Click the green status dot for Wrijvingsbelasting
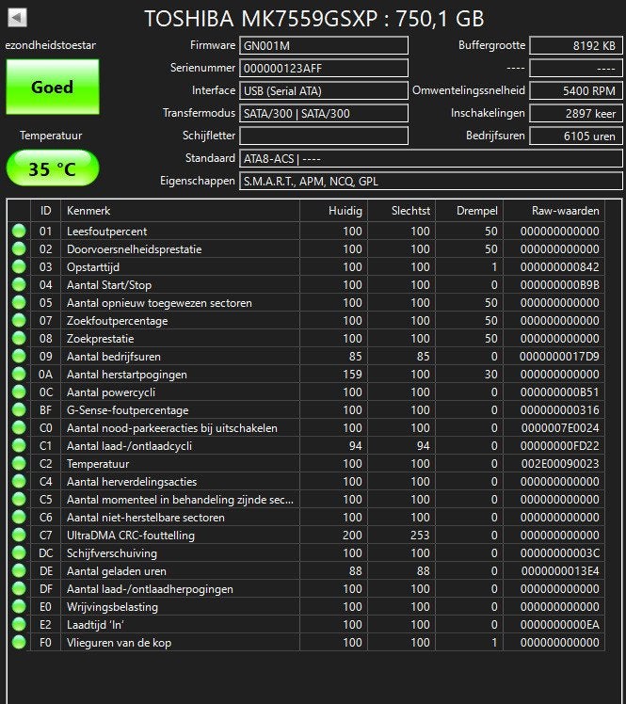626x704 pixels. tap(19, 606)
